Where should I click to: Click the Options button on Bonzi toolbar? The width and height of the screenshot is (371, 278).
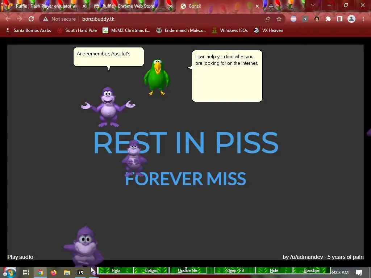click(151, 270)
